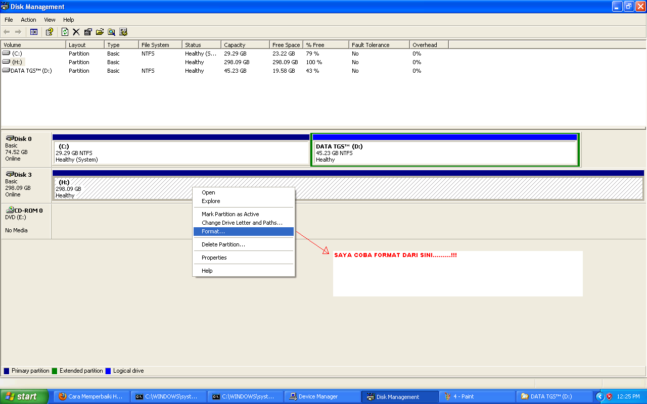647x404 pixels.
Task: Click the rightmost settings toolbar icon
Action: coord(123,31)
